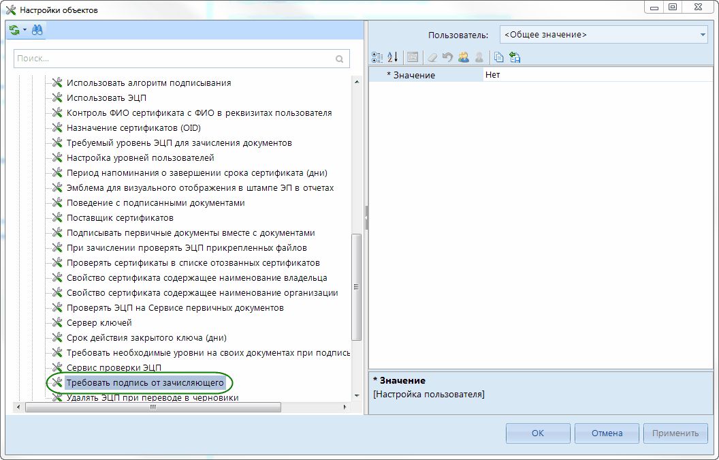Click the green refresh icon

(14, 31)
